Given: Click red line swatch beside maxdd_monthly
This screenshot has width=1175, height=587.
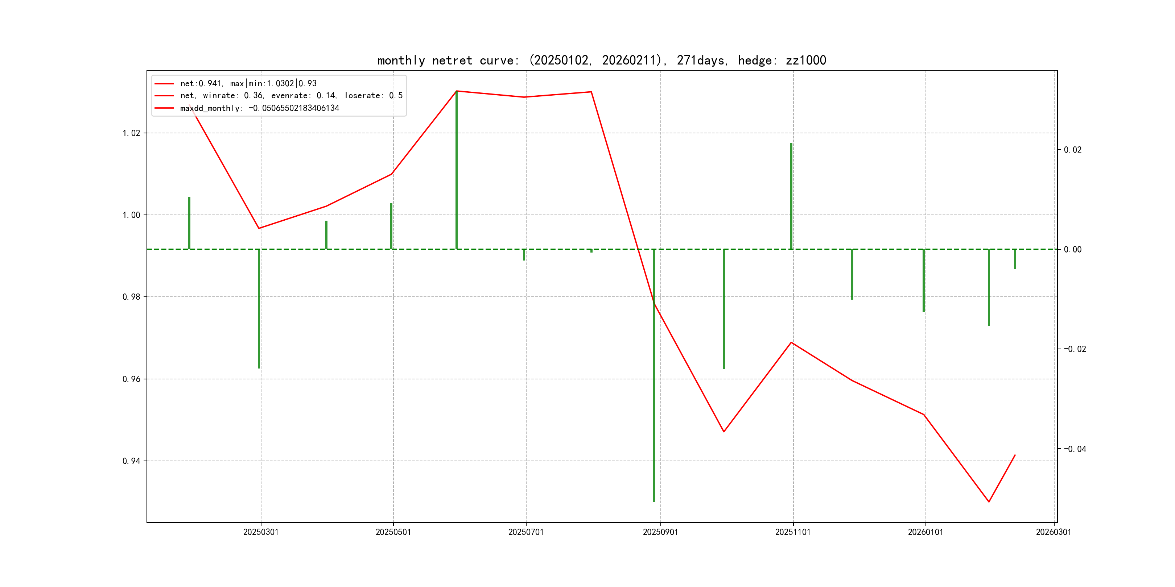Looking at the screenshot, I should pos(164,108).
